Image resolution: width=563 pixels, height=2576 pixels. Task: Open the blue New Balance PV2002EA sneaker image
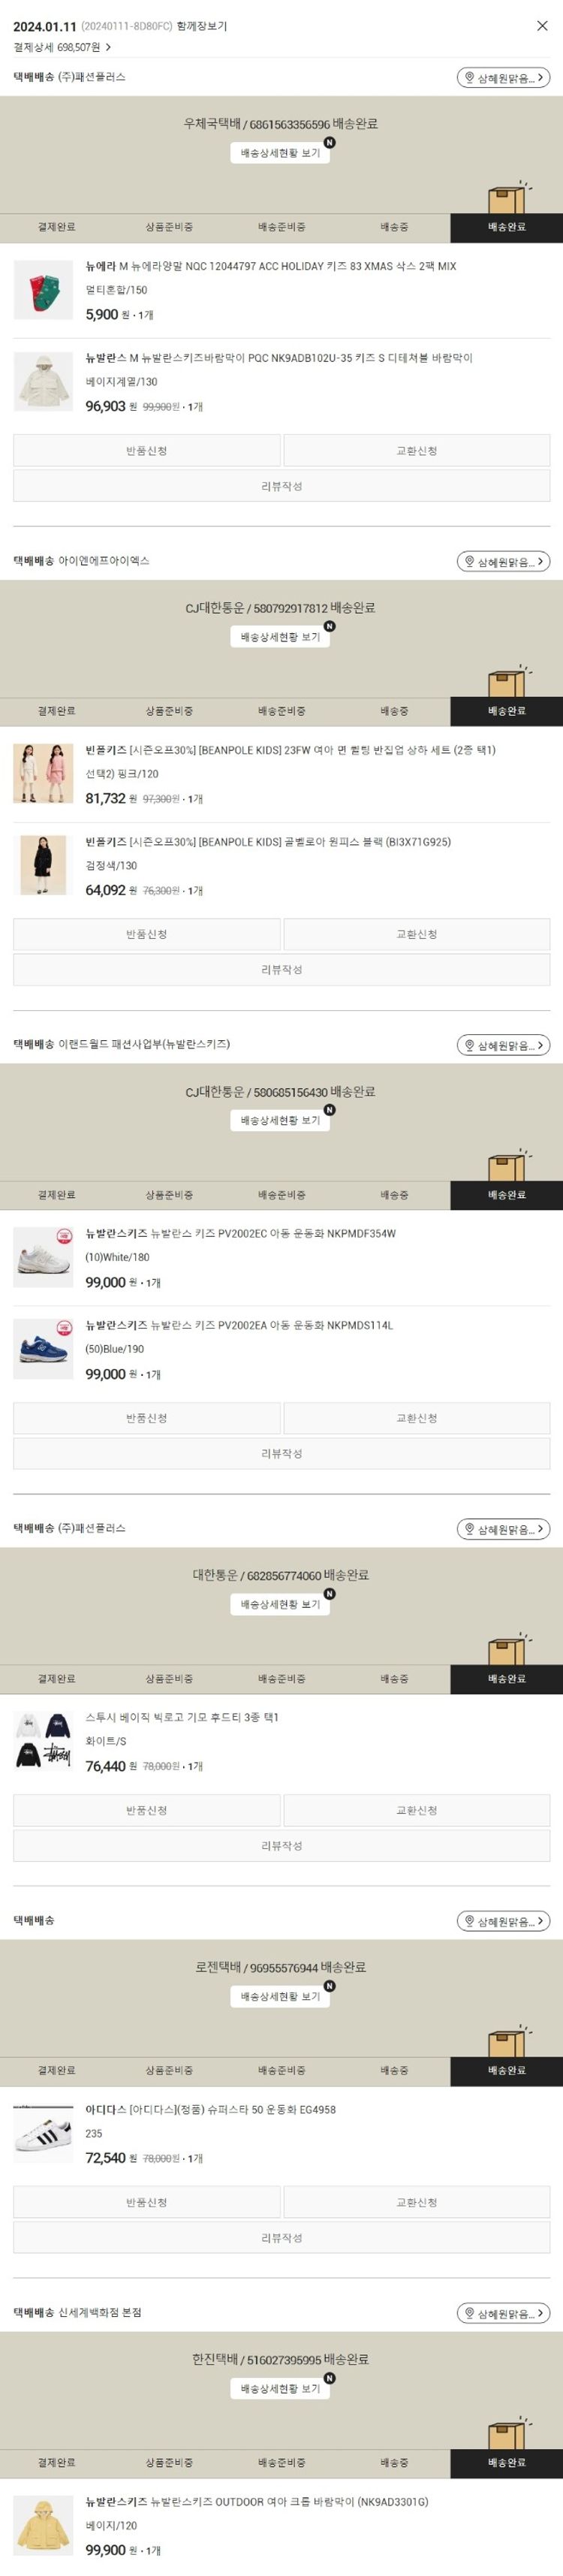click(43, 1349)
